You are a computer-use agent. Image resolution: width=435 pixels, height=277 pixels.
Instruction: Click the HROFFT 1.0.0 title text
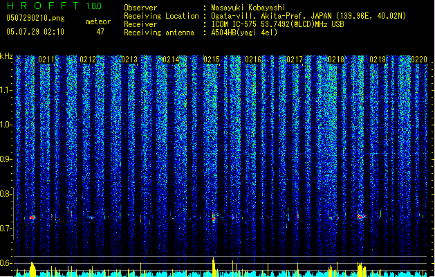point(54,6)
